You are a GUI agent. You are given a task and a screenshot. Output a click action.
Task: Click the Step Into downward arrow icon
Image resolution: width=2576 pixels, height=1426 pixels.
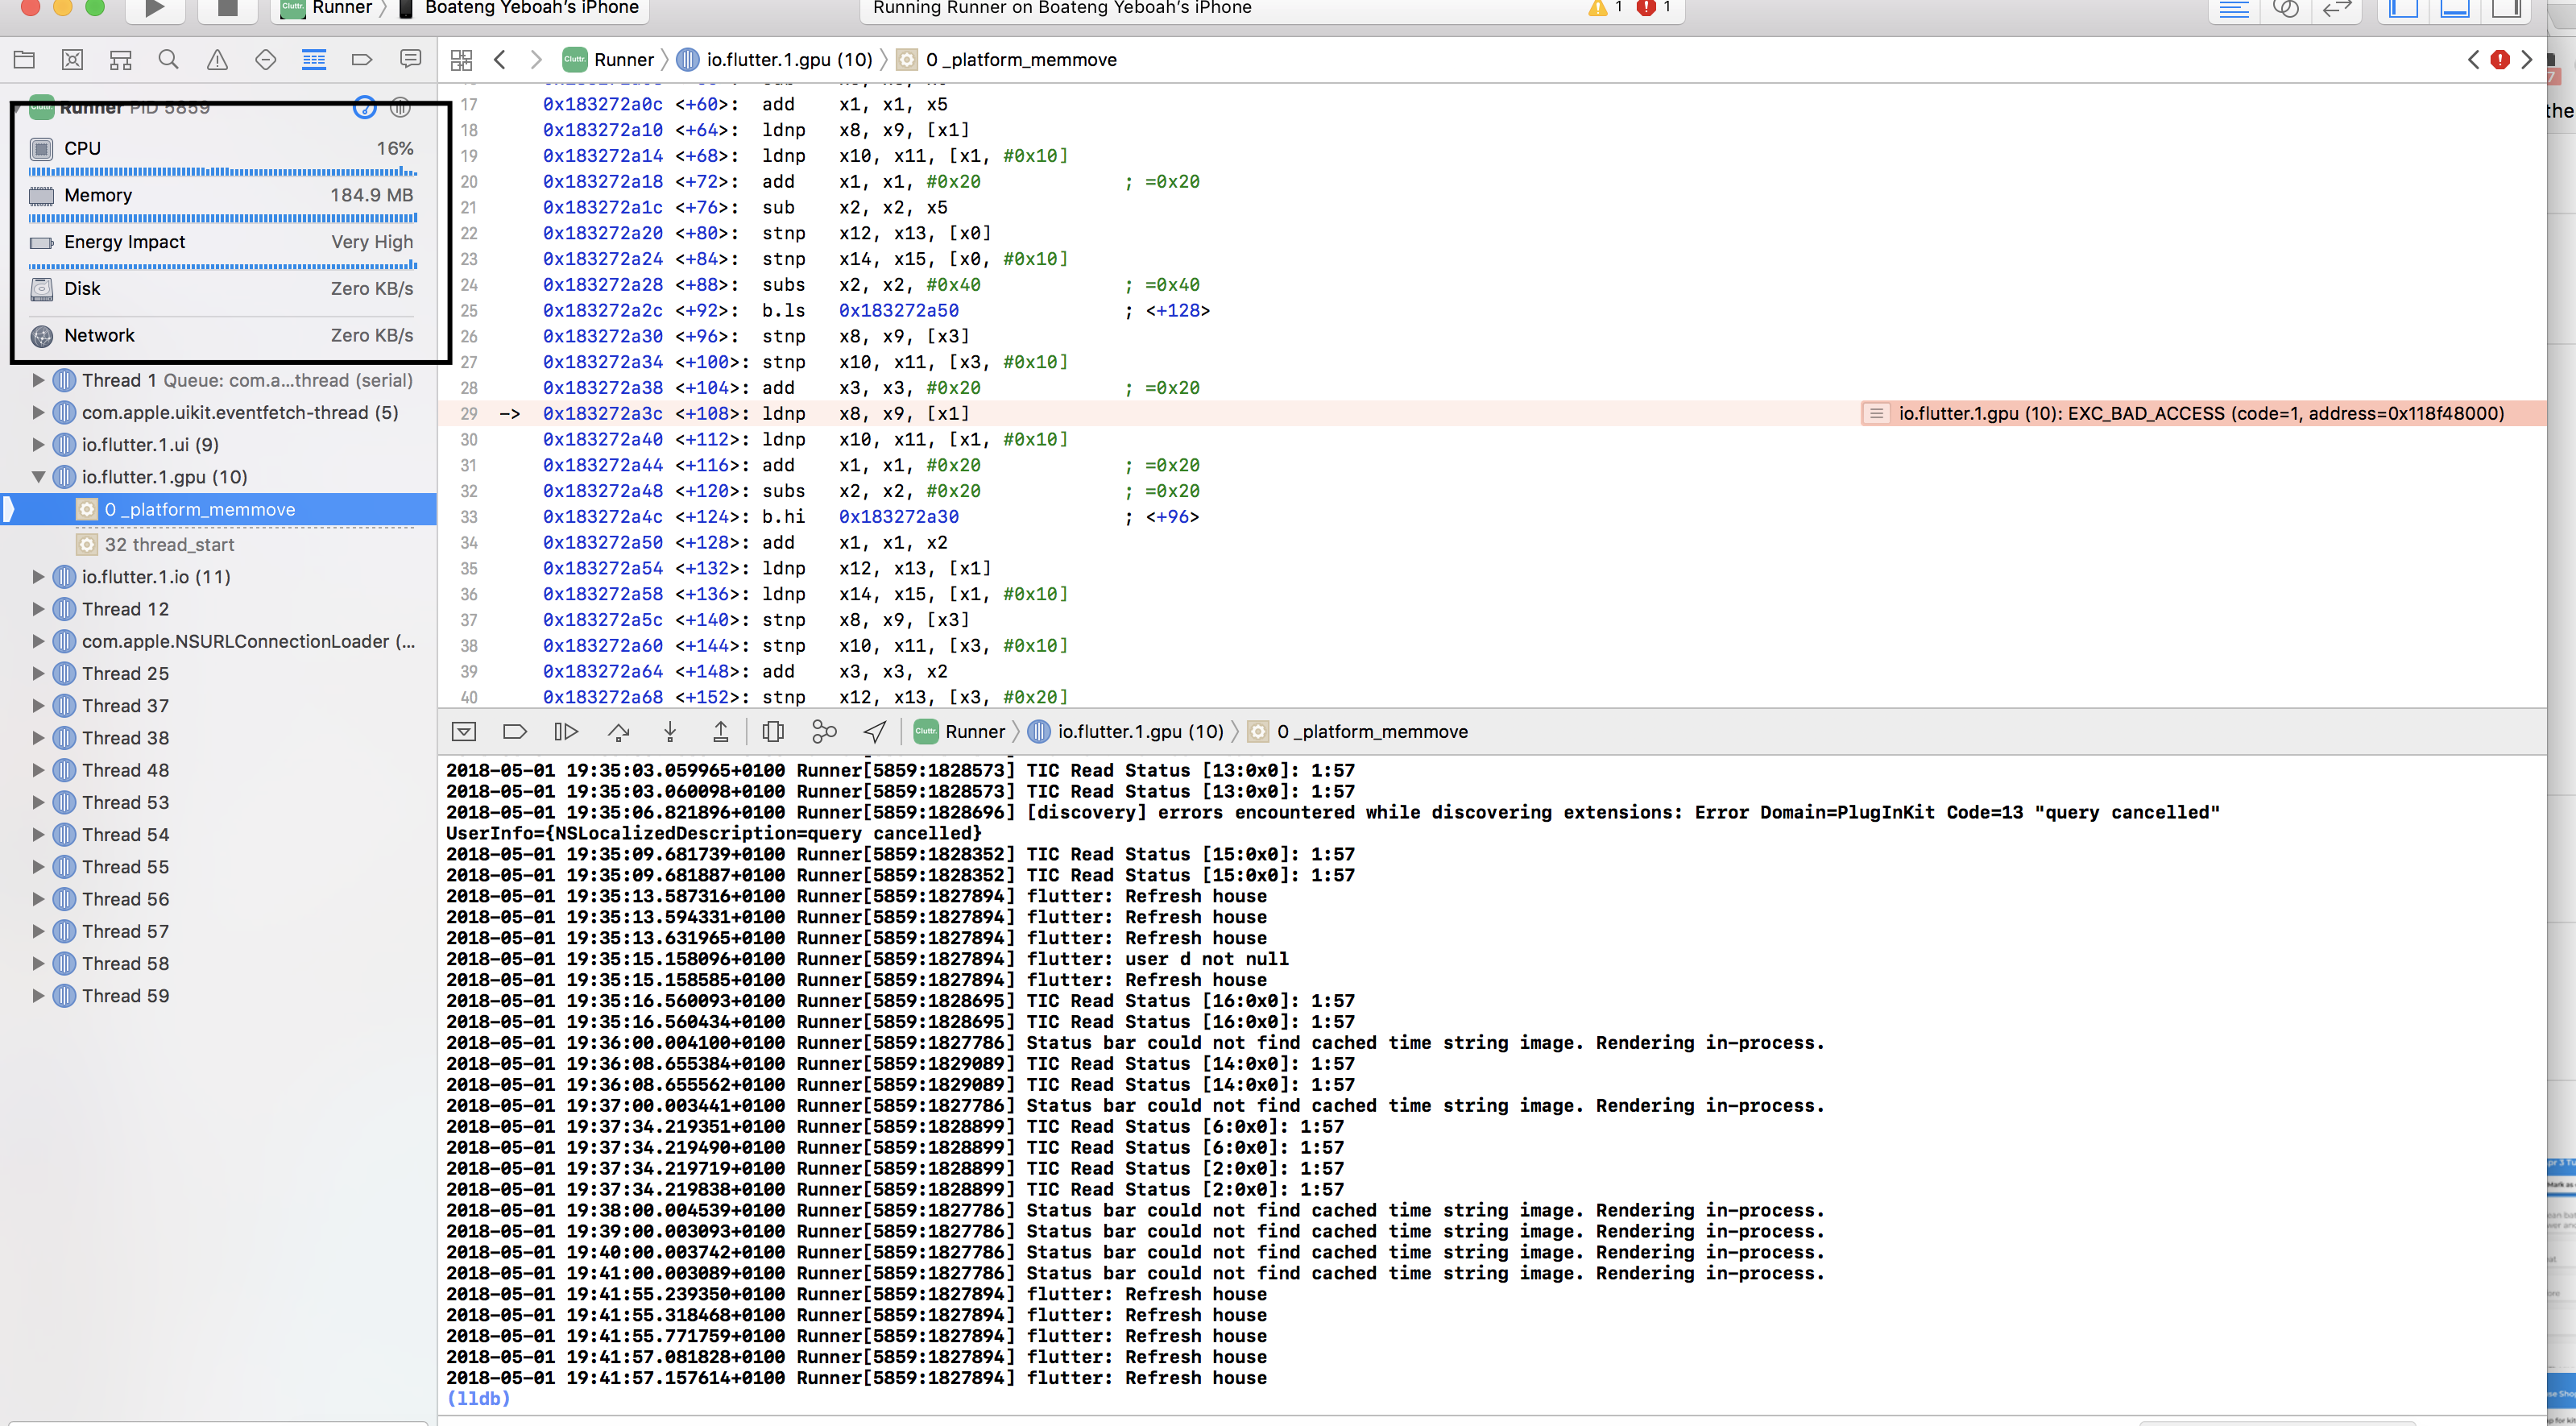pyautogui.click(x=670, y=731)
